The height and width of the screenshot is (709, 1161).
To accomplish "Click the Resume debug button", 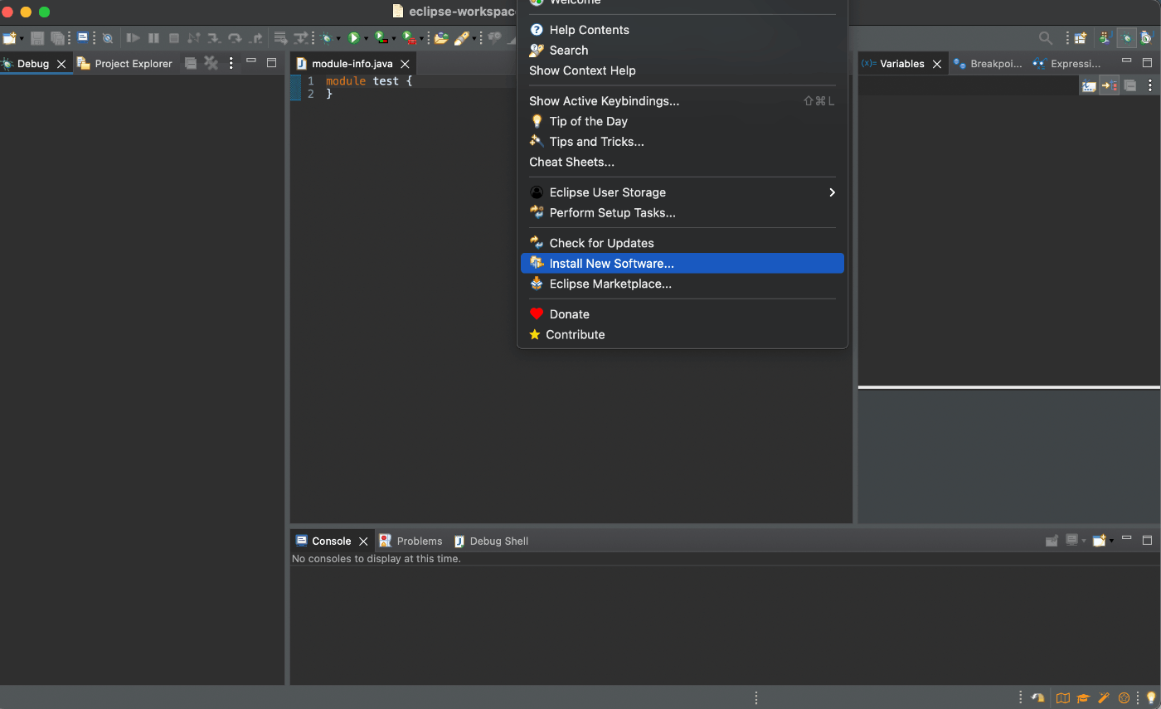I will click(x=133, y=38).
